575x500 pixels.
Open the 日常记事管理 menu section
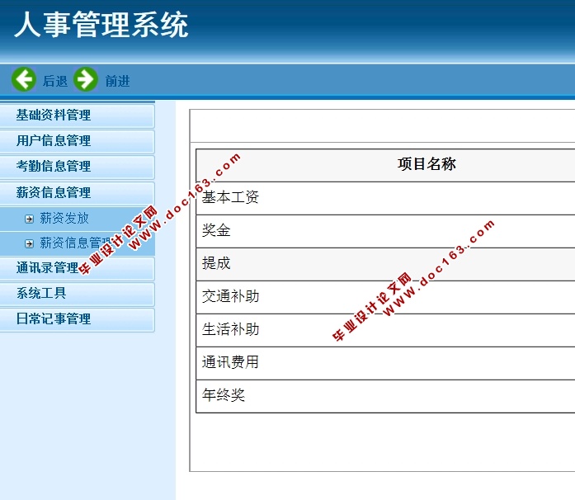point(77,320)
